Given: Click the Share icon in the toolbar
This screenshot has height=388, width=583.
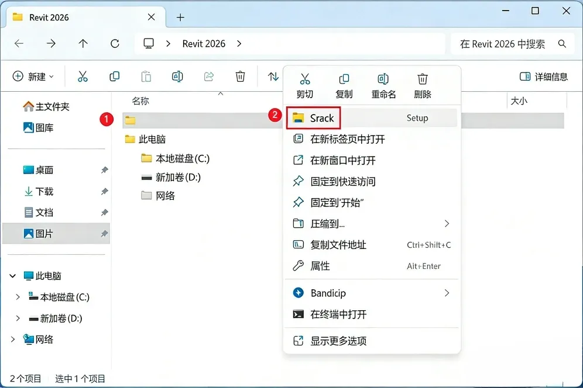Looking at the screenshot, I should [x=209, y=77].
